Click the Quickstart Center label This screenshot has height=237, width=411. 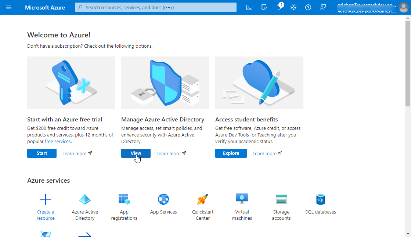point(203,215)
